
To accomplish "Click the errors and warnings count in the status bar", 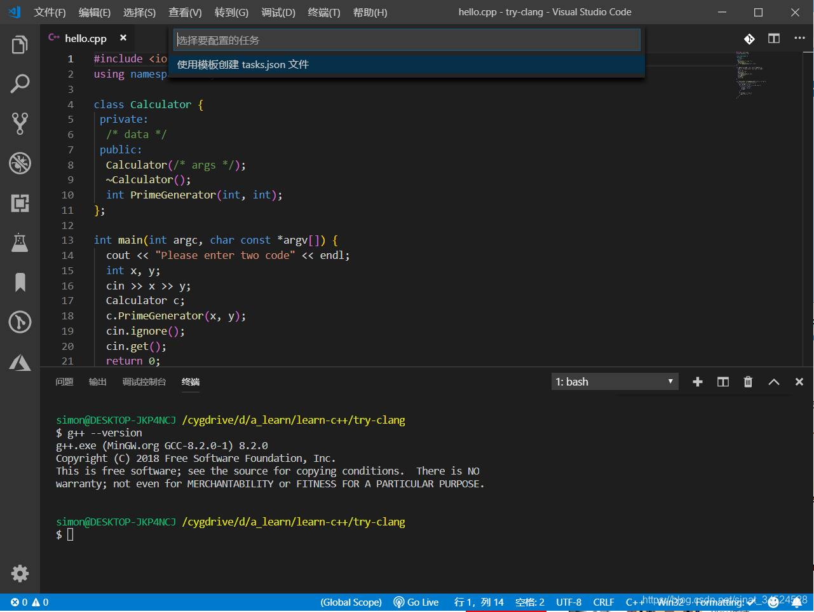I will [29, 602].
